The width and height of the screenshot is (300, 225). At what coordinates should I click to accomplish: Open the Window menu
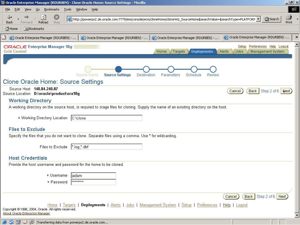(81, 9)
